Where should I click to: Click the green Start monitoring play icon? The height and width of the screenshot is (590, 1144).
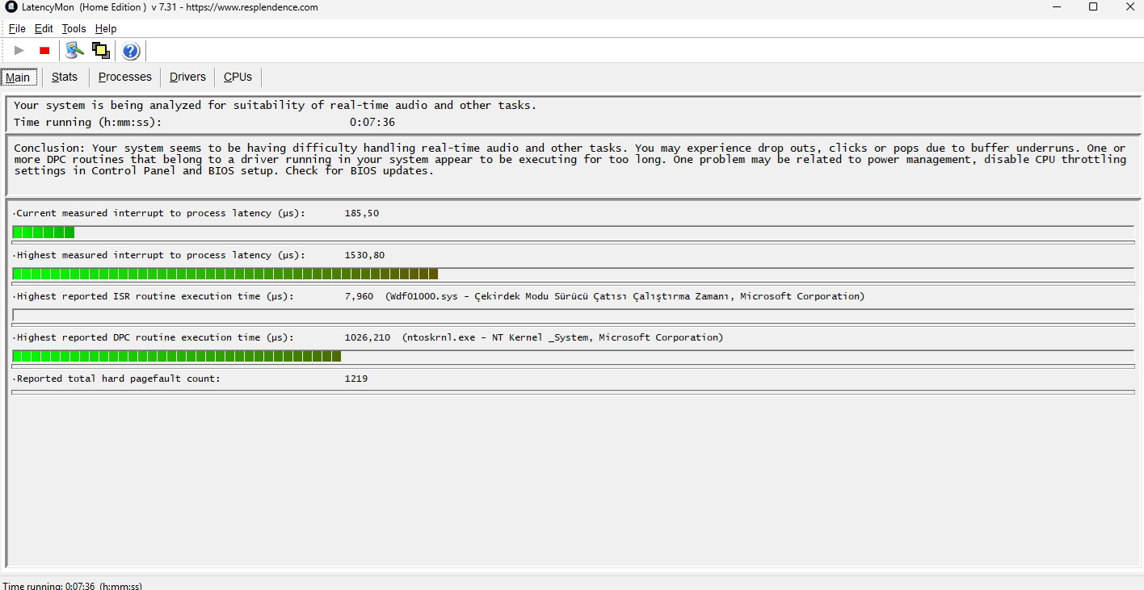click(x=19, y=51)
